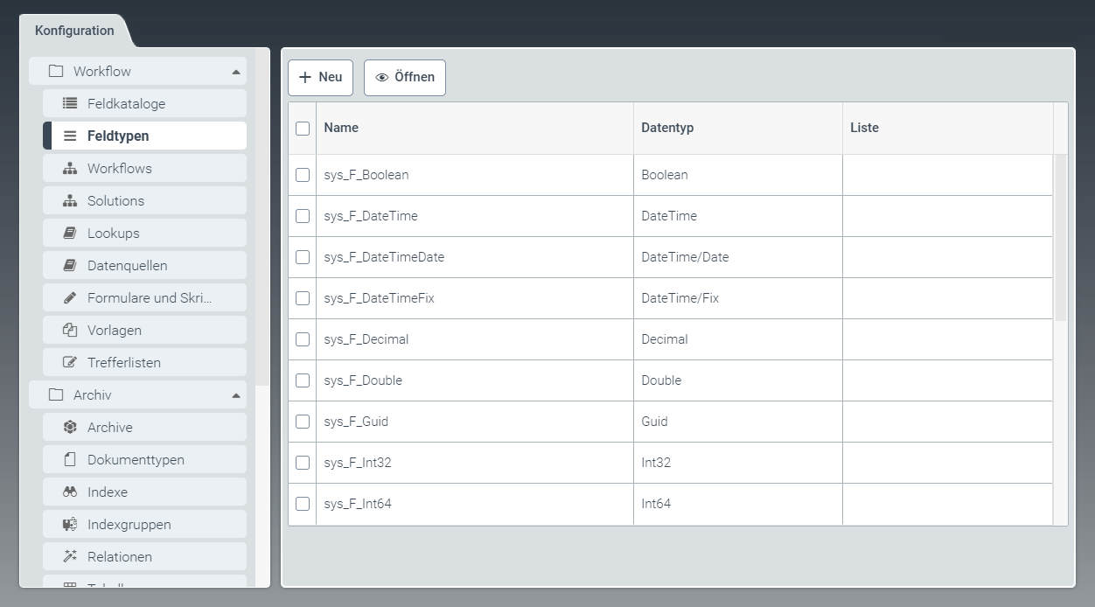Viewport: 1095px width, 607px height.
Task: Click the Workflows hierarchy icon
Action: [70, 168]
